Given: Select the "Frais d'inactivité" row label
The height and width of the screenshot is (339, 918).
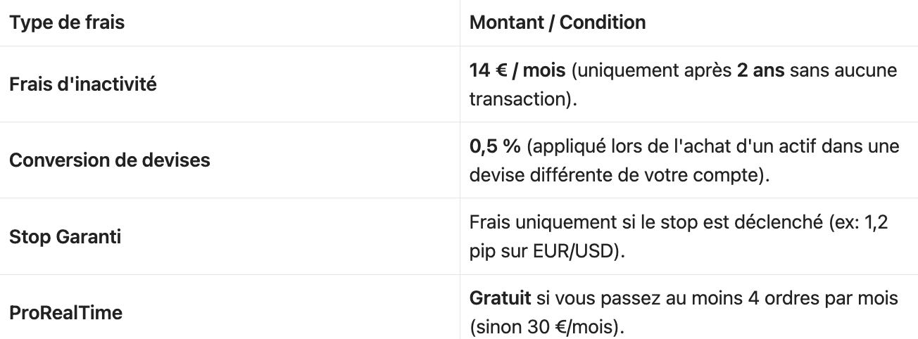Looking at the screenshot, I should coord(83,84).
